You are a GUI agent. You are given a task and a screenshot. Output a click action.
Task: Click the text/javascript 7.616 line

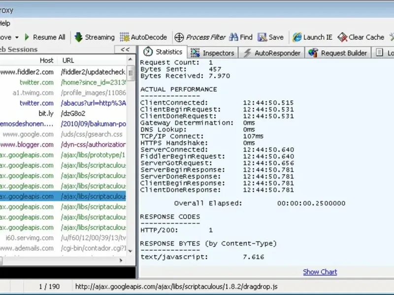(202, 257)
